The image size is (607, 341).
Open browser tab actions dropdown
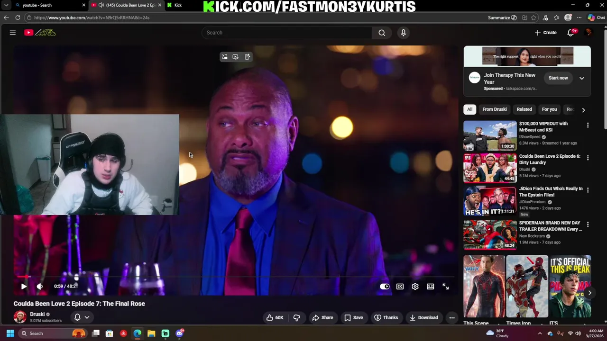click(6, 5)
